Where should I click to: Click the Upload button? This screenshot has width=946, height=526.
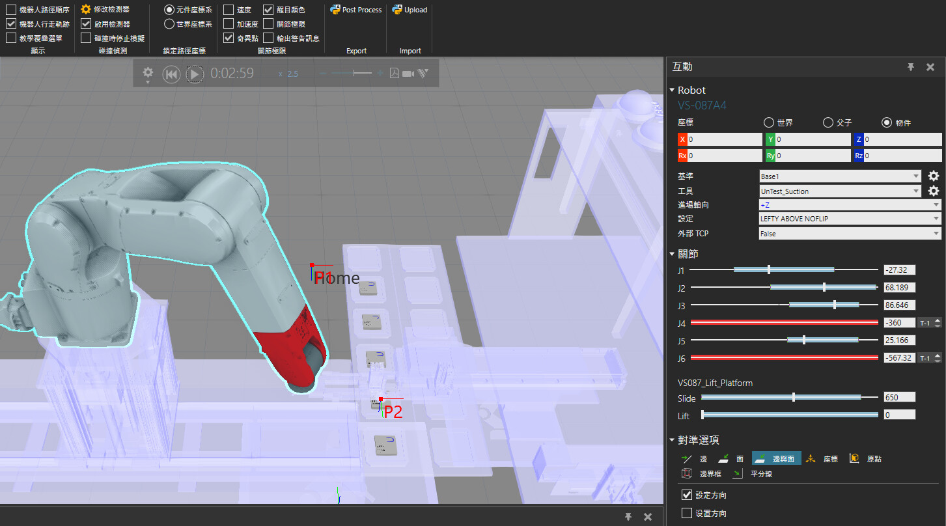click(x=410, y=10)
